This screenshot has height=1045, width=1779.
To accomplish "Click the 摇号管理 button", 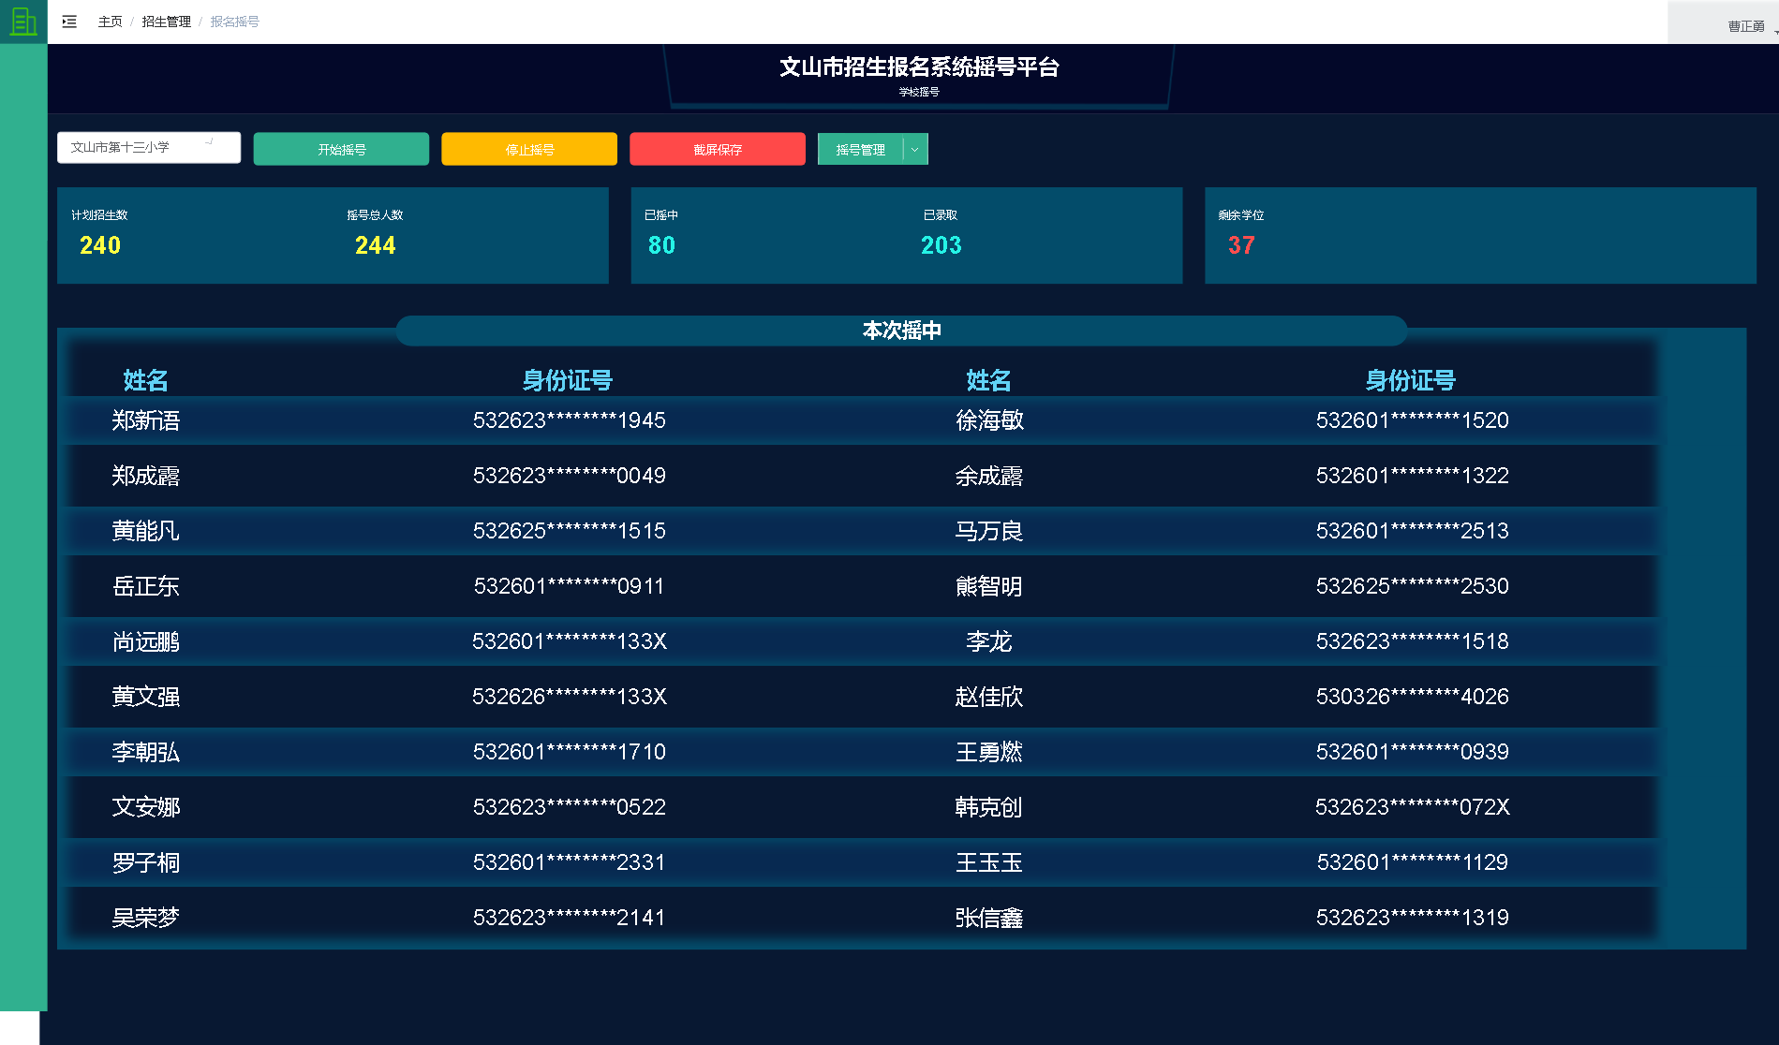I will pos(860,149).
